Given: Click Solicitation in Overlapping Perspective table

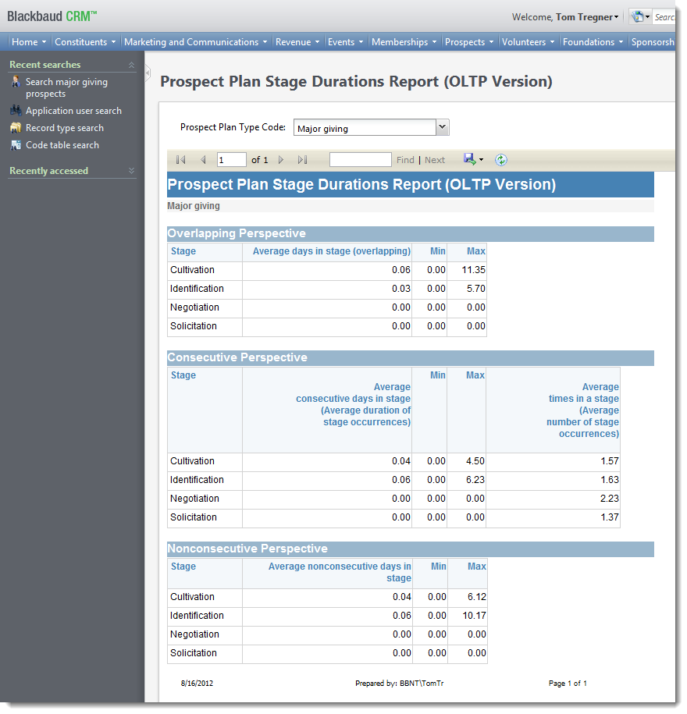Looking at the screenshot, I should [193, 326].
